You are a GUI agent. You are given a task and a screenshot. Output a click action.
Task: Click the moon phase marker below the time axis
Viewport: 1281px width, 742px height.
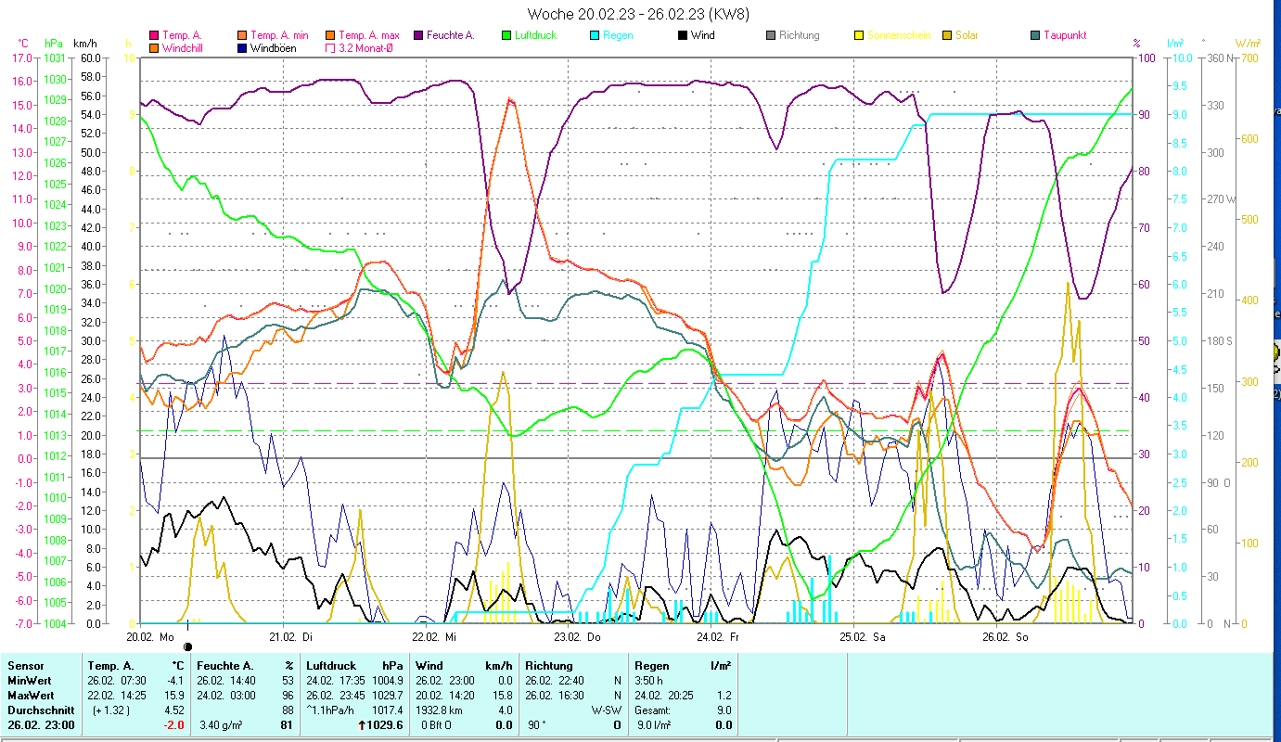coord(188,647)
